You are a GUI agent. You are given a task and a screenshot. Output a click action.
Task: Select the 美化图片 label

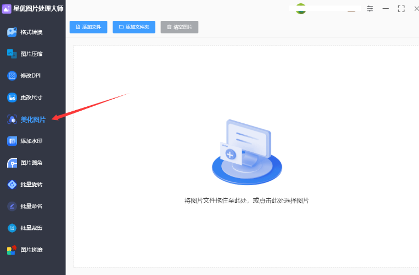[33, 119]
